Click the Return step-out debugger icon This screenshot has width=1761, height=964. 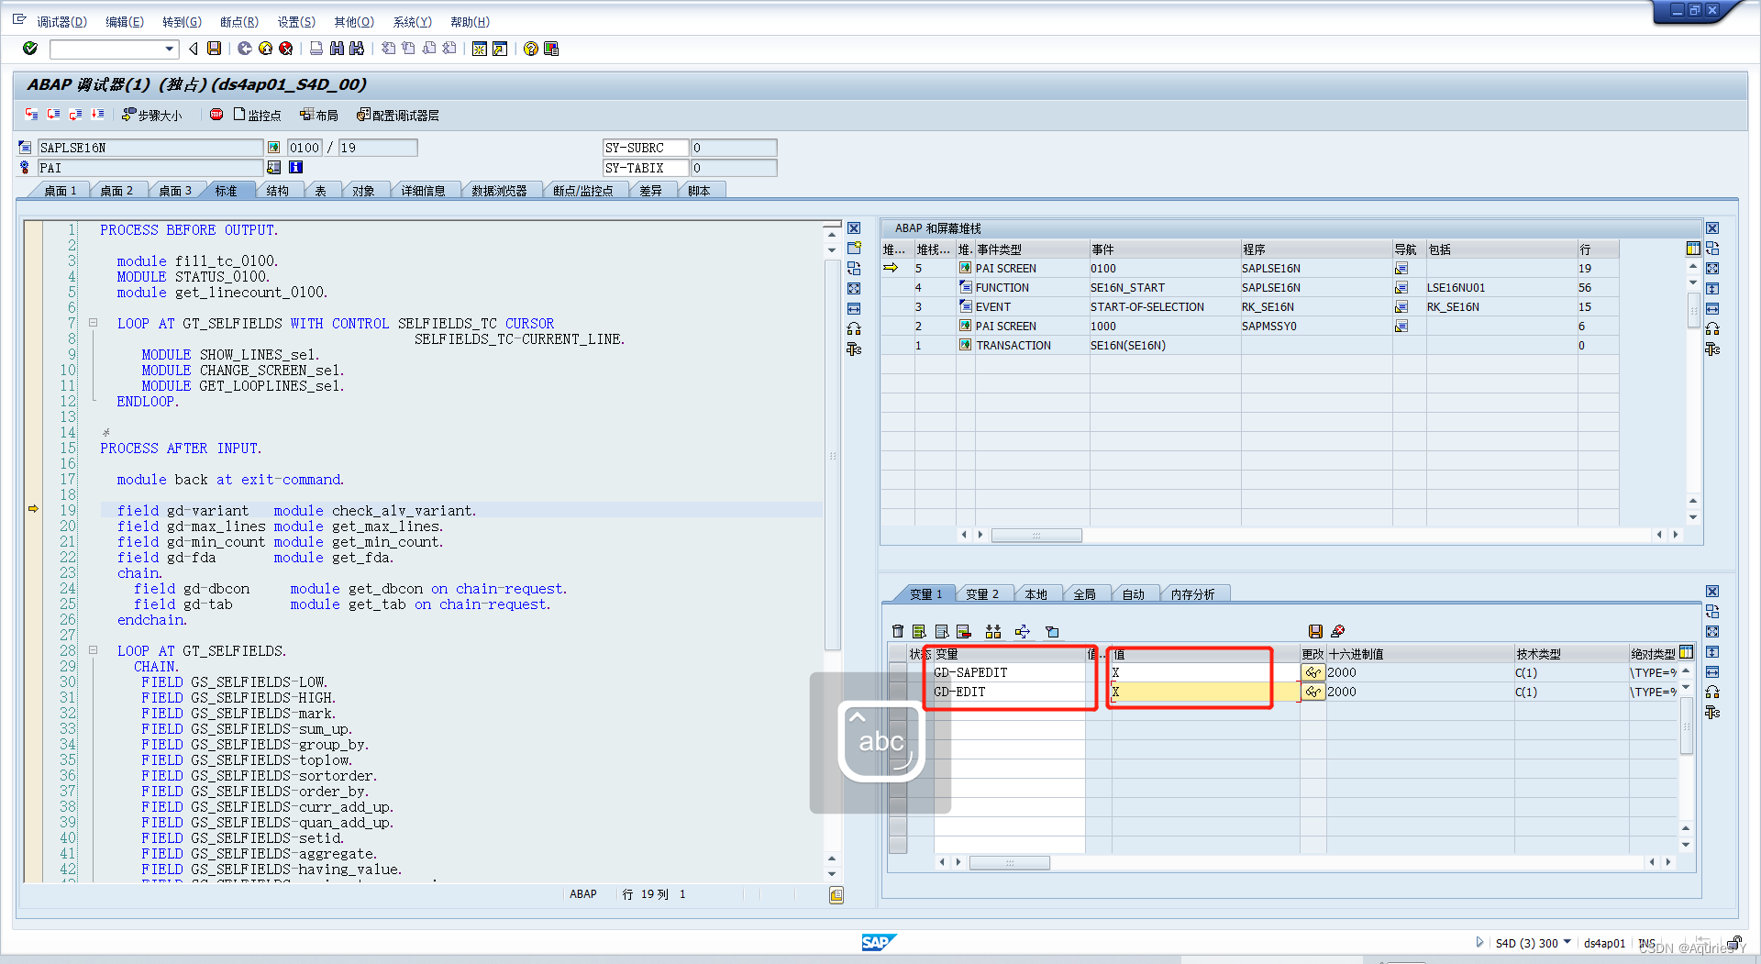(x=75, y=115)
